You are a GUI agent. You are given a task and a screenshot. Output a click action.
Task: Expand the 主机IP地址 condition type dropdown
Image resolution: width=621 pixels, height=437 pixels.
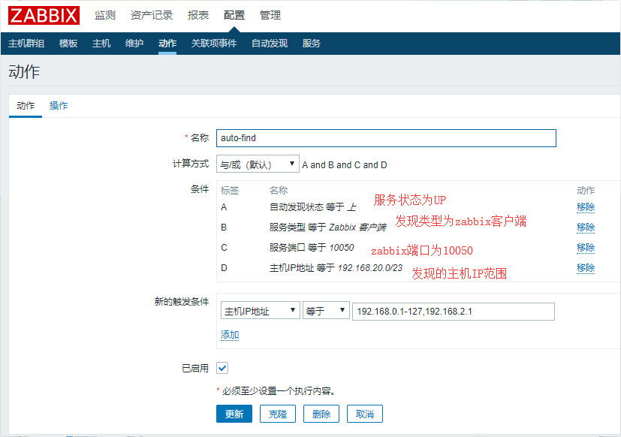pyautogui.click(x=260, y=311)
